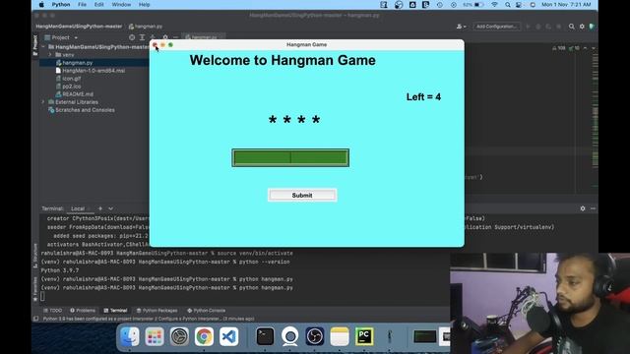Select hangman.py in project tree

pyautogui.click(x=77, y=63)
